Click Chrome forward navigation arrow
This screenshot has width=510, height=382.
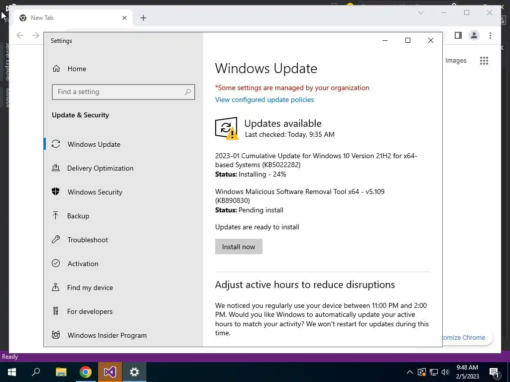(36, 35)
